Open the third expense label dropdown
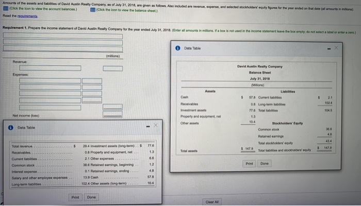 (x=50, y=94)
